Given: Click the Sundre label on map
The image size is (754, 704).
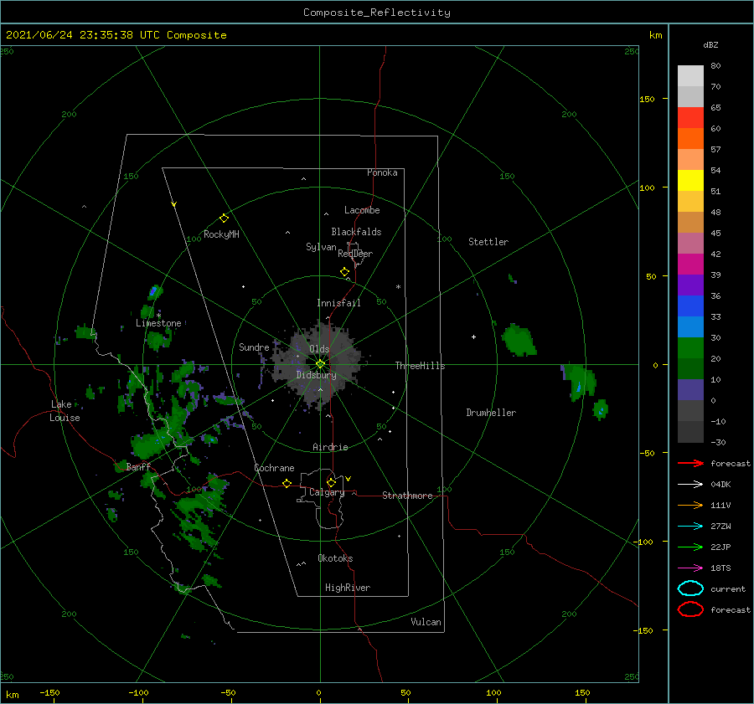Looking at the screenshot, I should click(x=254, y=347).
